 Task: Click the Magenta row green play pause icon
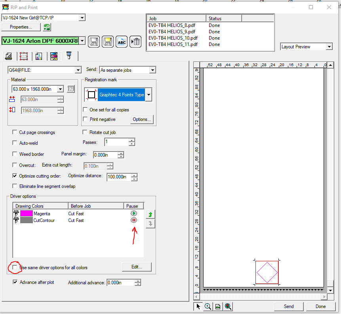134,213
